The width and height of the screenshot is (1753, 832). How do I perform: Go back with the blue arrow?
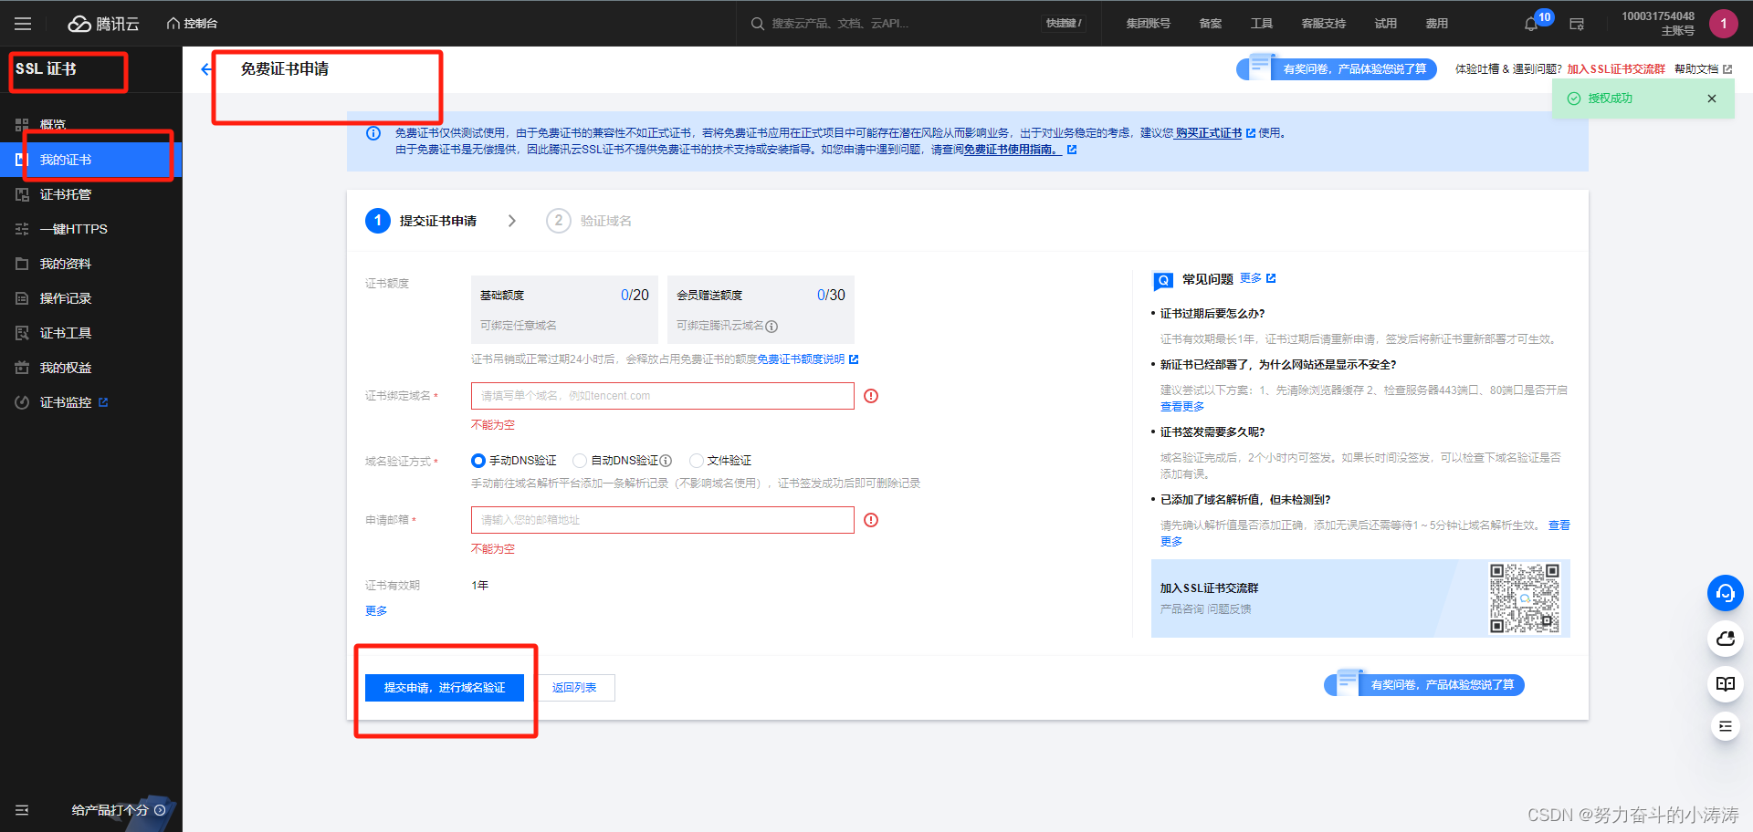[x=206, y=69]
